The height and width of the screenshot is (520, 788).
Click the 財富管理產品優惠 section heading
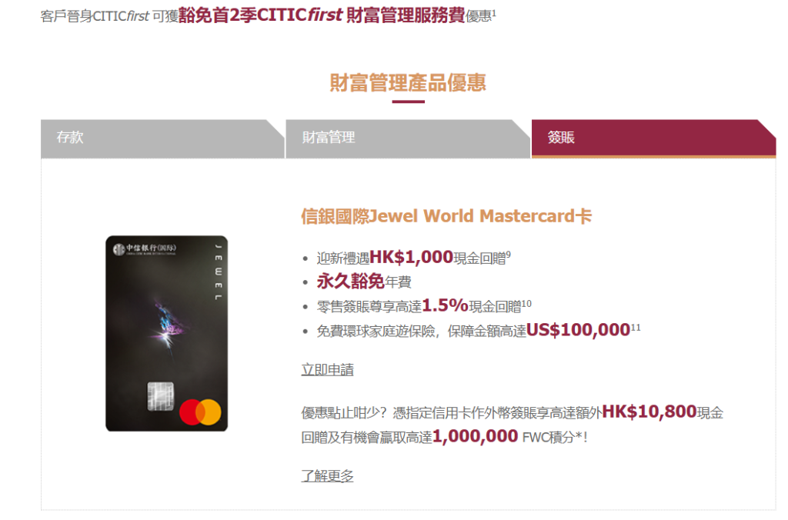click(408, 83)
